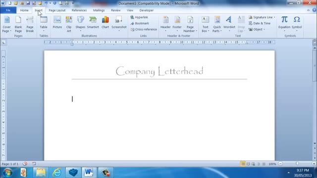Expand the Text Box dropdown arrow

point(209,31)
